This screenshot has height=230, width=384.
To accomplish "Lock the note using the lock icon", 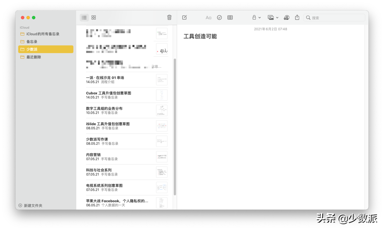I will pos(254,17).
